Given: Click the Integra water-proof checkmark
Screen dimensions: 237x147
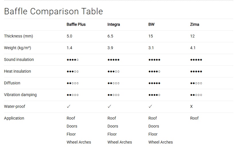Looking at the screenshot, I should [x=109, y=106].
